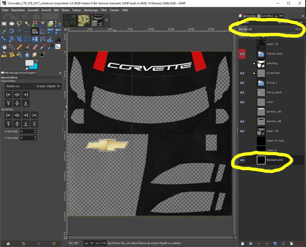Open the px unit dropdown in status bar
Image resolution: width=306 pixels, height=247 pixels.
[x=89, y=243]
